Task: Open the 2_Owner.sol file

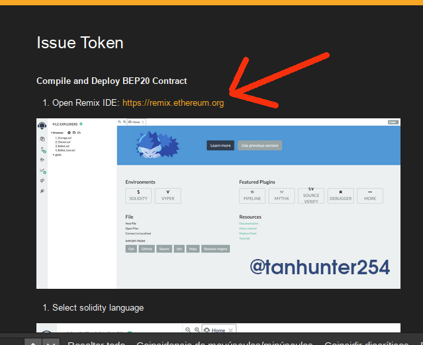Action: [x=63, y=142]
